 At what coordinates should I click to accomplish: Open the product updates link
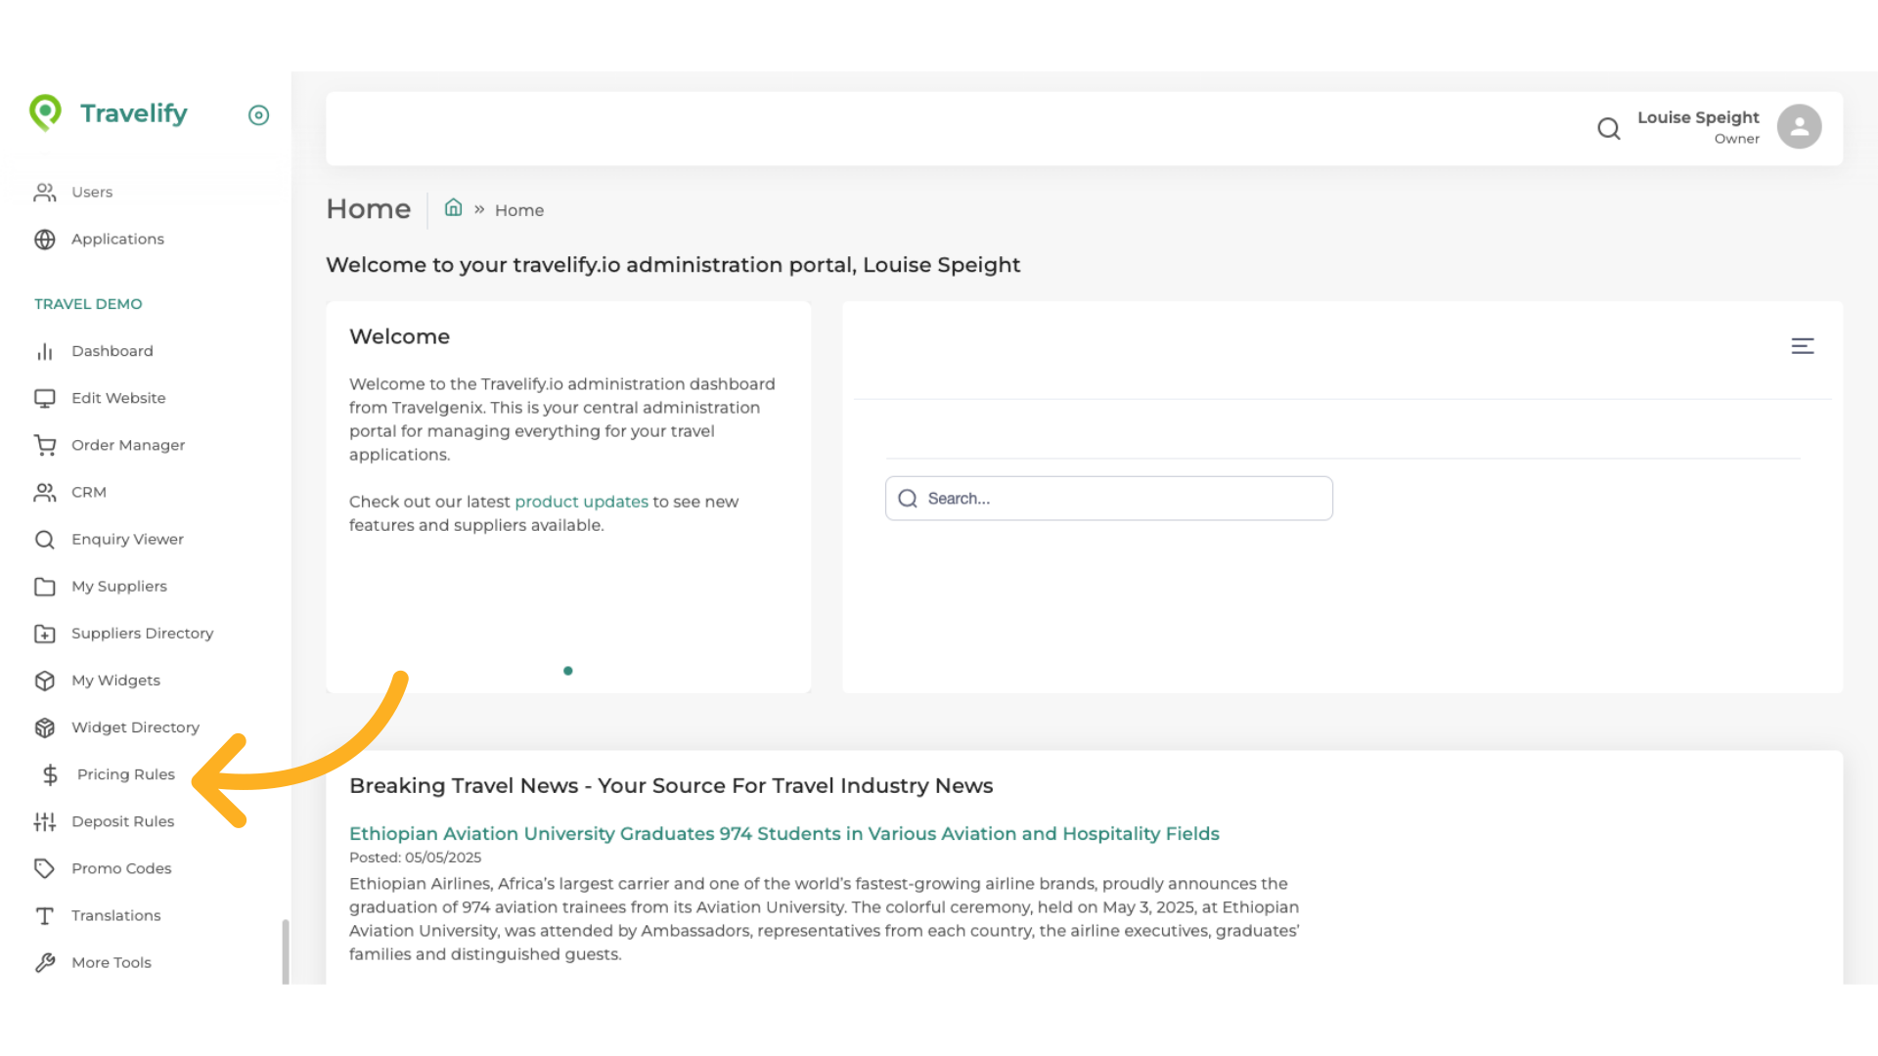(581, 502)
